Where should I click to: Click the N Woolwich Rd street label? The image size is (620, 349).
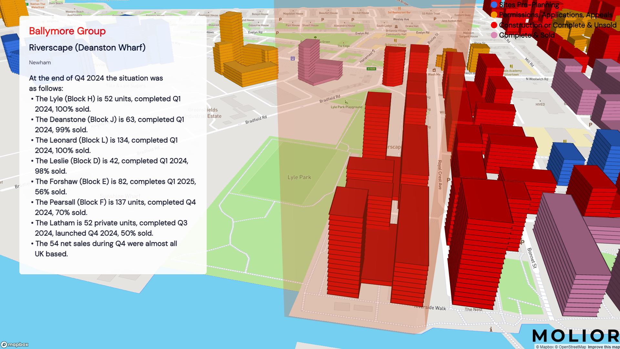(537, 79)
